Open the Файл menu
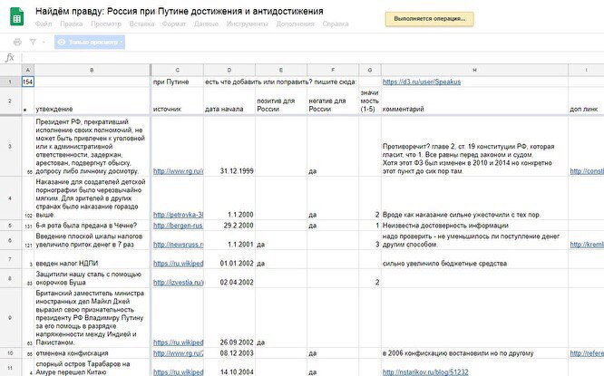 pos(44,24)
